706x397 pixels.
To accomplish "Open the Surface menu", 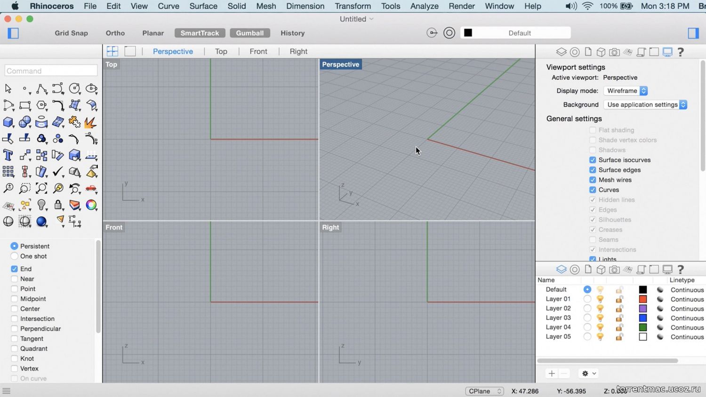I will click(x=203, y=6).
